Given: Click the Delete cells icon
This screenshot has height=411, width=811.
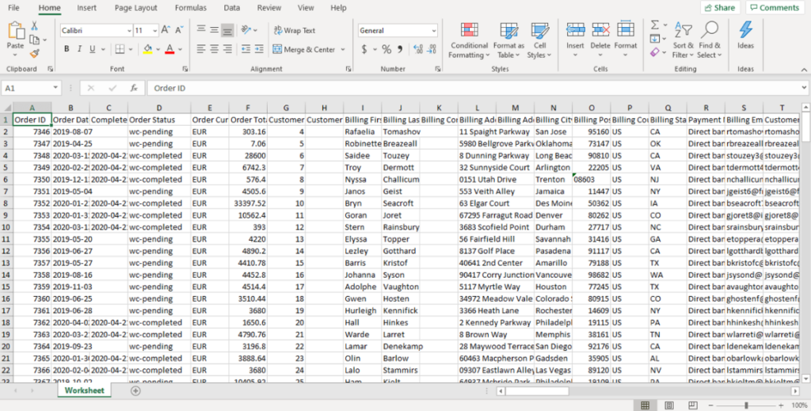Looking at the screenshot, I should coord(600,29).
